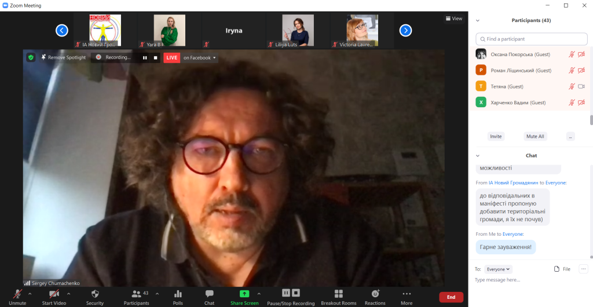Click the red LIVE badge

[x=171, y=58]
